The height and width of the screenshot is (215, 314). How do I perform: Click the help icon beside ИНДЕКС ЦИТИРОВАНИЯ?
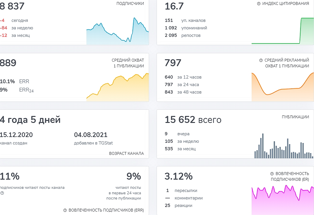click(259, 4)
